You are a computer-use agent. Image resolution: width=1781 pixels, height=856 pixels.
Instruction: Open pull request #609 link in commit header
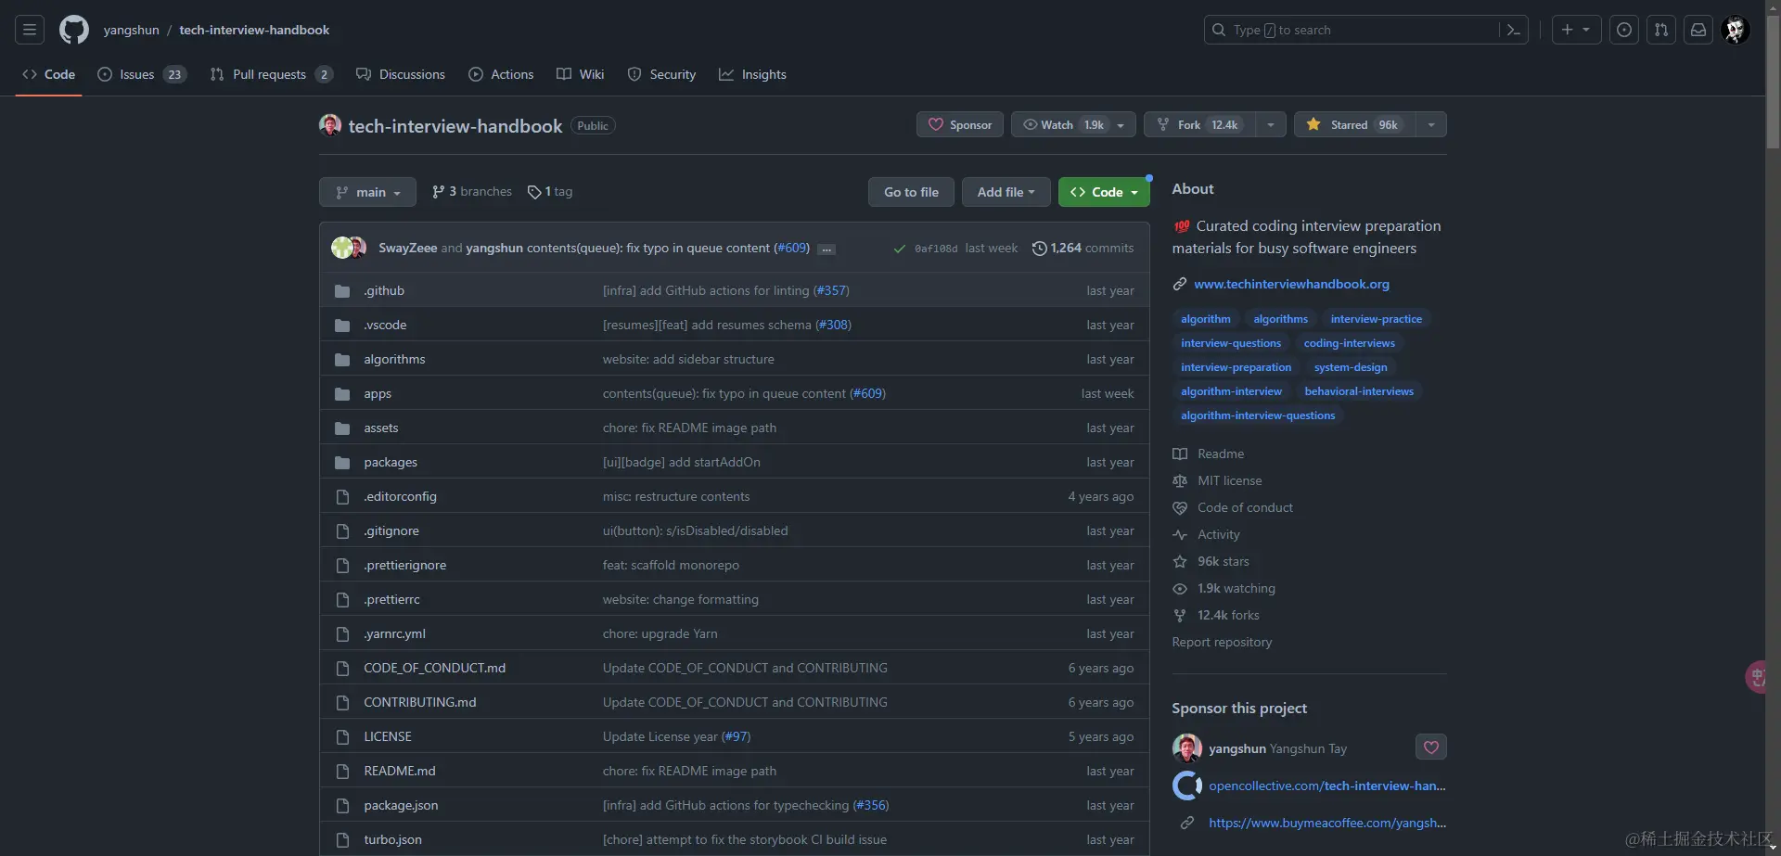(x=791, y=248)
